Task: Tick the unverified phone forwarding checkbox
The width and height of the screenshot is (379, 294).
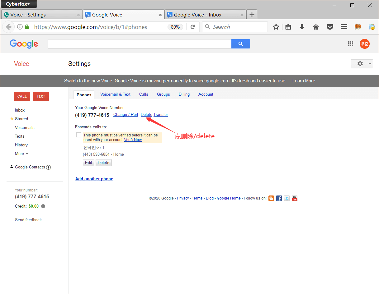Action: [79, 135]
